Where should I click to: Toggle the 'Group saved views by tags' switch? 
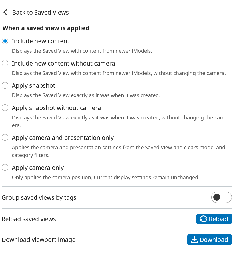coord(221,197)
